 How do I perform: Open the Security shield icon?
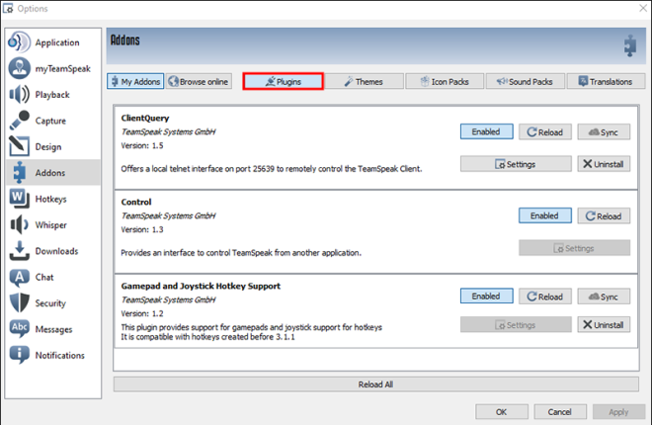tap(19, 302)
